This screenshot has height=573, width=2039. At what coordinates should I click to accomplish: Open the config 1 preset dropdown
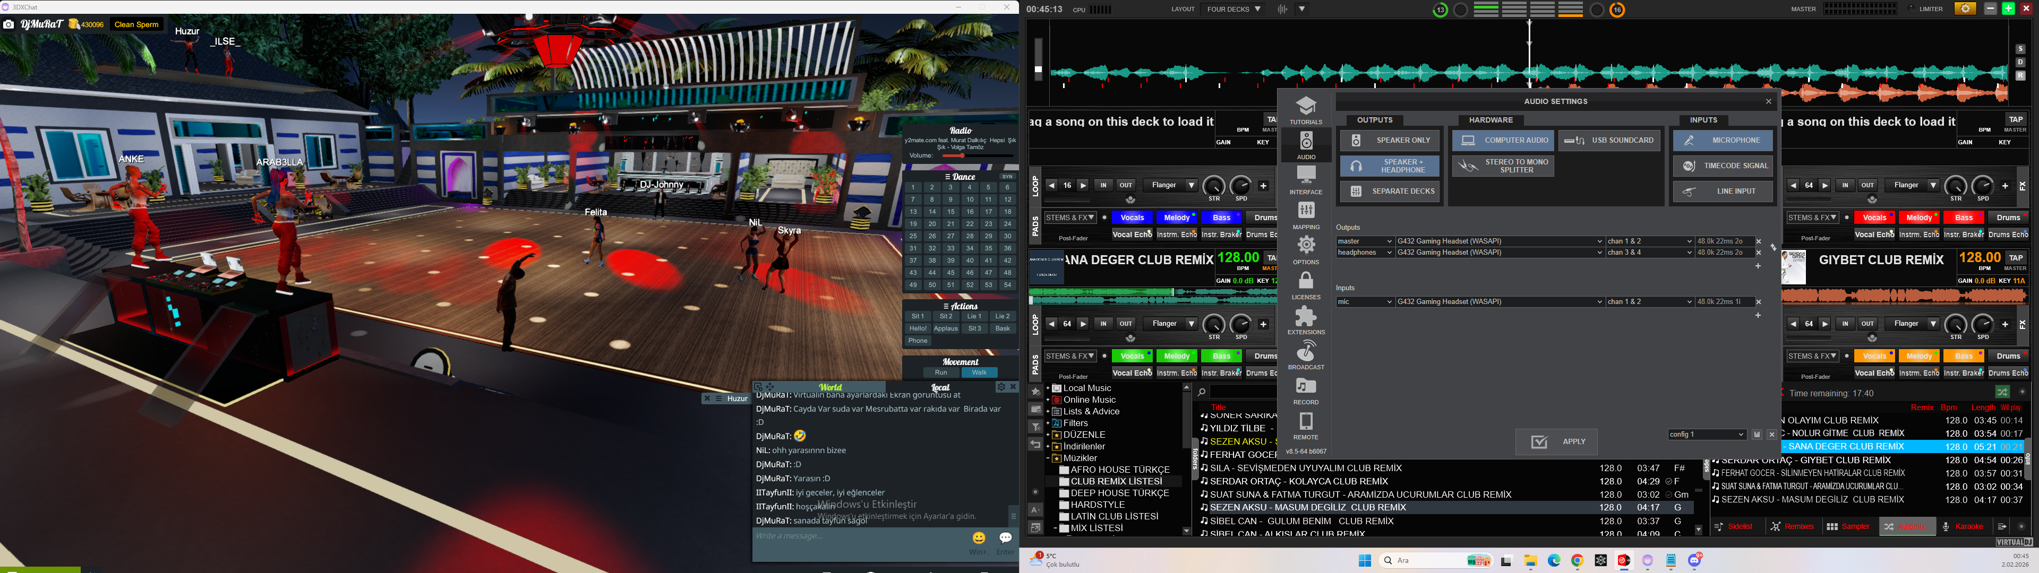tap(1707, 435)
